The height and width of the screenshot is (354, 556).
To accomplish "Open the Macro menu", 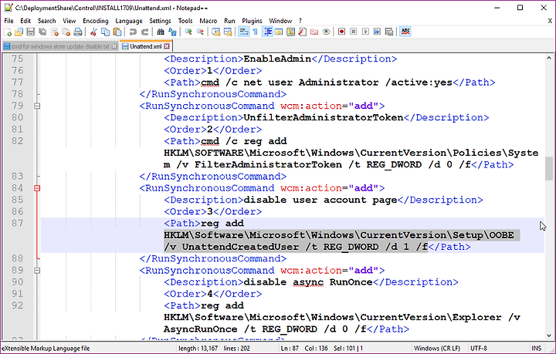I will 208,21.
